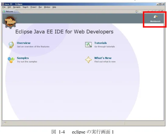
Task: Open the File menu
Action: [4, 7]
